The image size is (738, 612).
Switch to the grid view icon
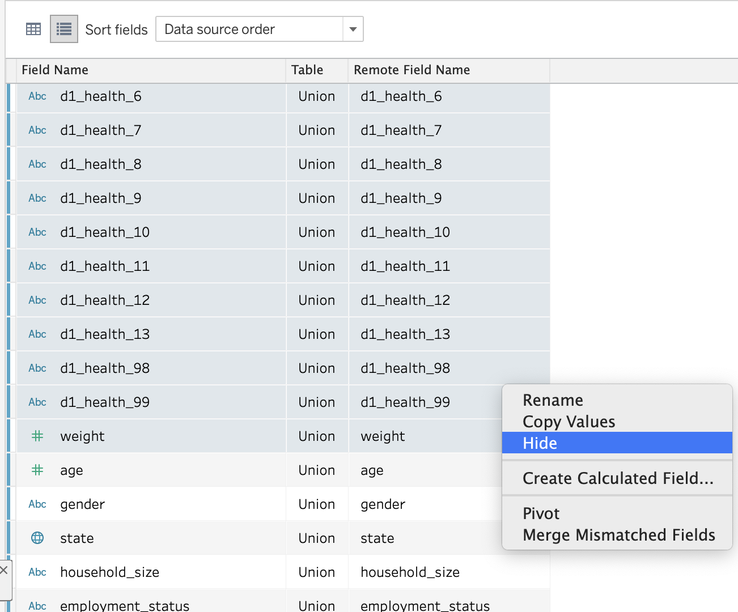coord(33,29)
